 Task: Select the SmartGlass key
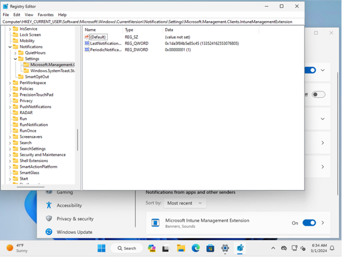point(29,173)
